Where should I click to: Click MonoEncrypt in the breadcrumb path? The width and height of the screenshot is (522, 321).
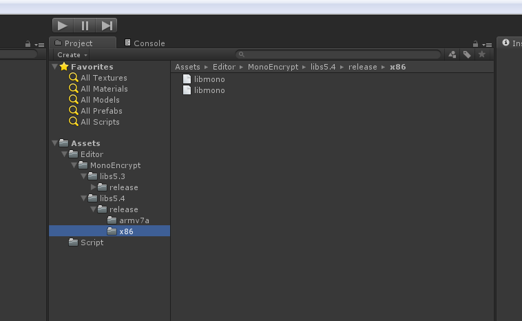pos(273,67)
